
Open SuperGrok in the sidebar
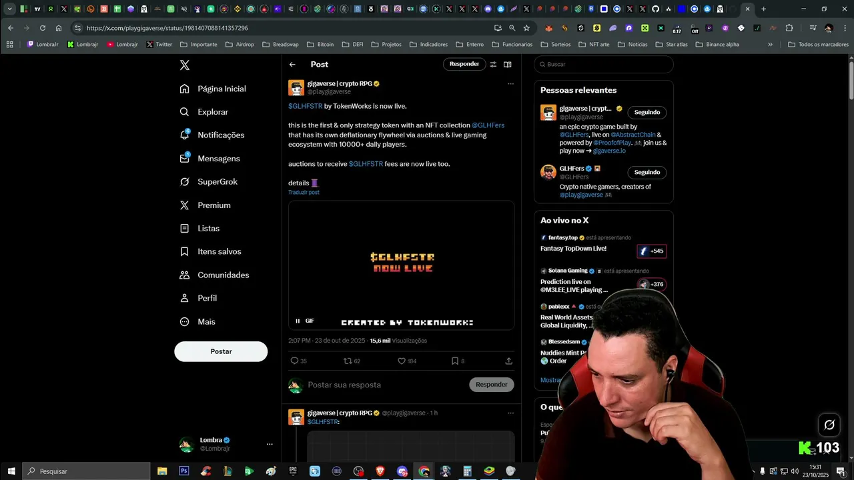tap(209, 182)
